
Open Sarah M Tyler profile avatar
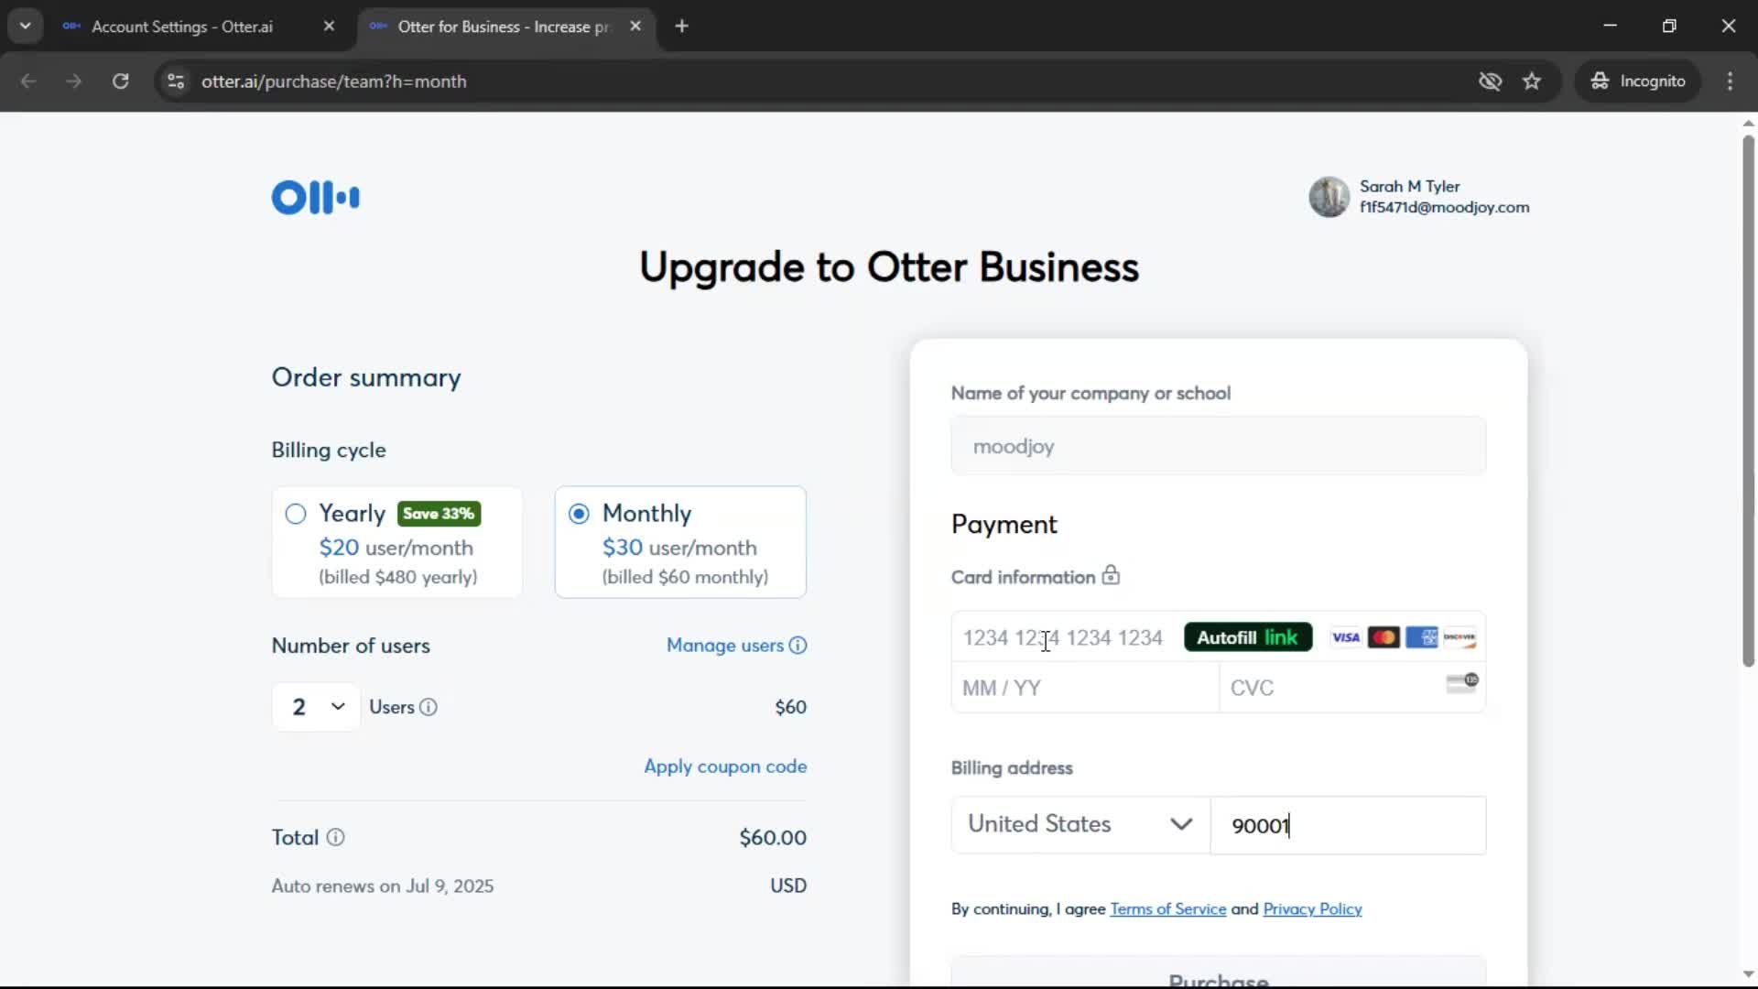(x=1329, y=197)
